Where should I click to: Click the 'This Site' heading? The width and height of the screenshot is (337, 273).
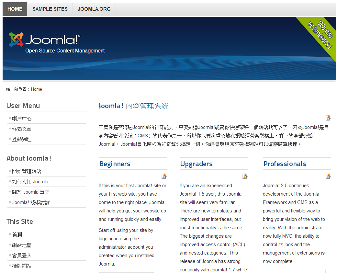coord(20,222)
